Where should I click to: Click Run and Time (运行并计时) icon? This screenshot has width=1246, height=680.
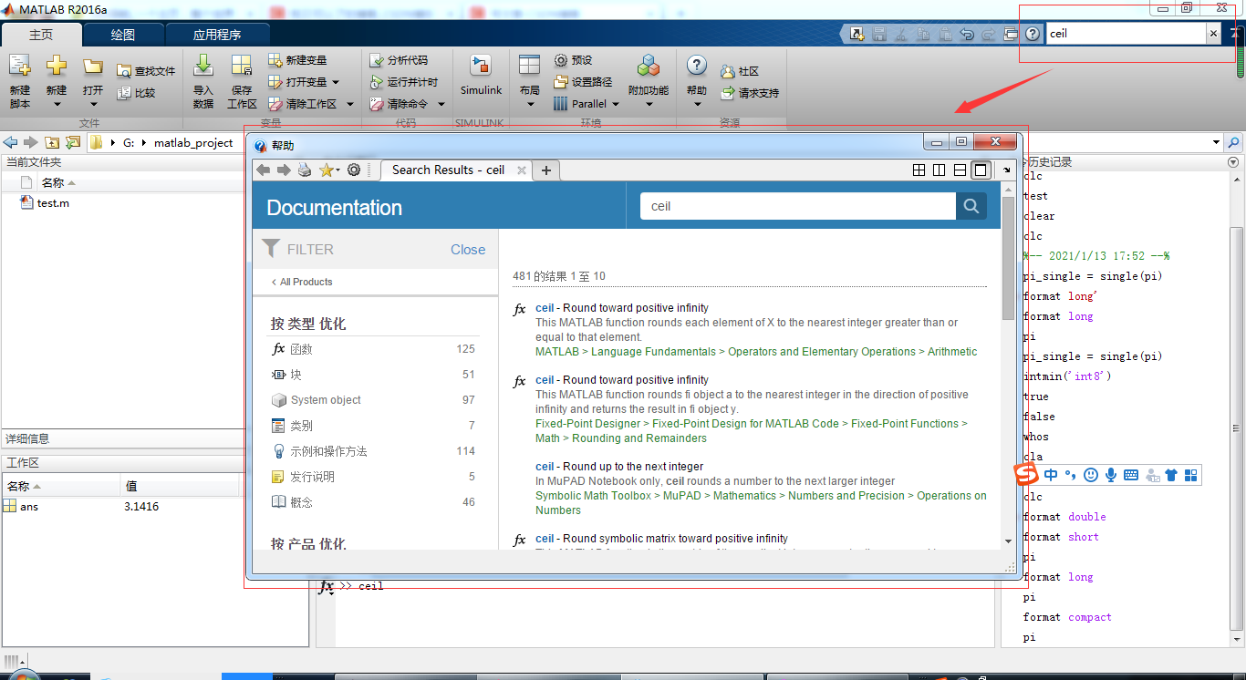coord(377,82)
